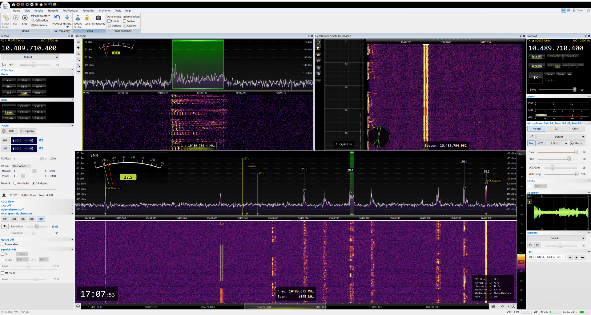The image size is (591, 315).
Task: Select the Half-duplex transmit option
Action: click(x=15, y=183)
